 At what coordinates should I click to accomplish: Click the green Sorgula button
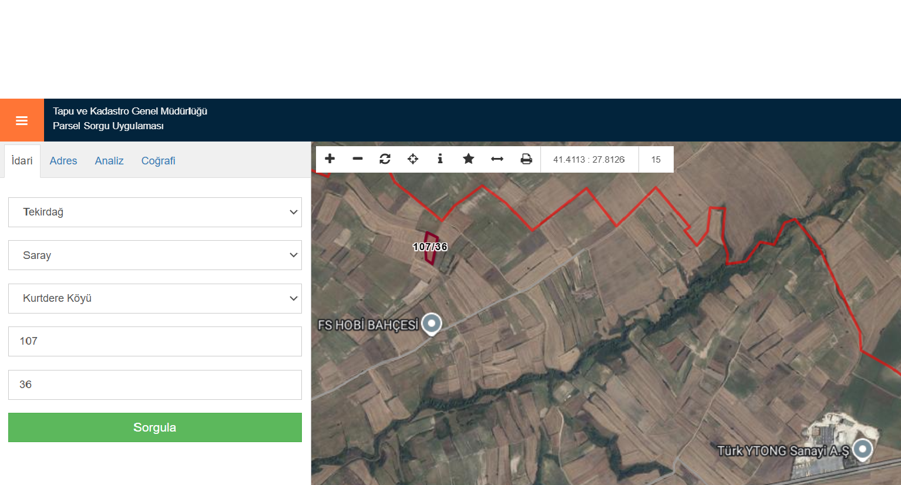point(155,427)
